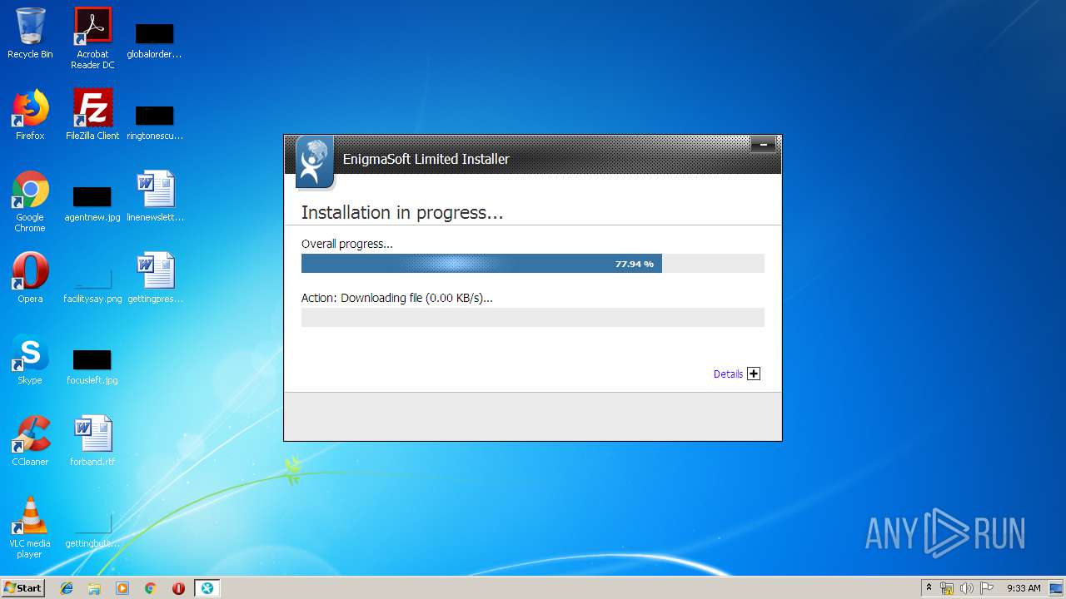Click 'Installation in progress...' heading

tap(402, 213)
